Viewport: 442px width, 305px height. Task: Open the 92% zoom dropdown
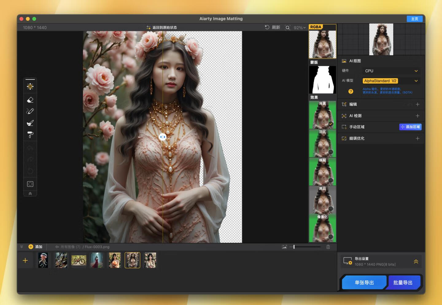pyautogui.click(x=300, y=28)
